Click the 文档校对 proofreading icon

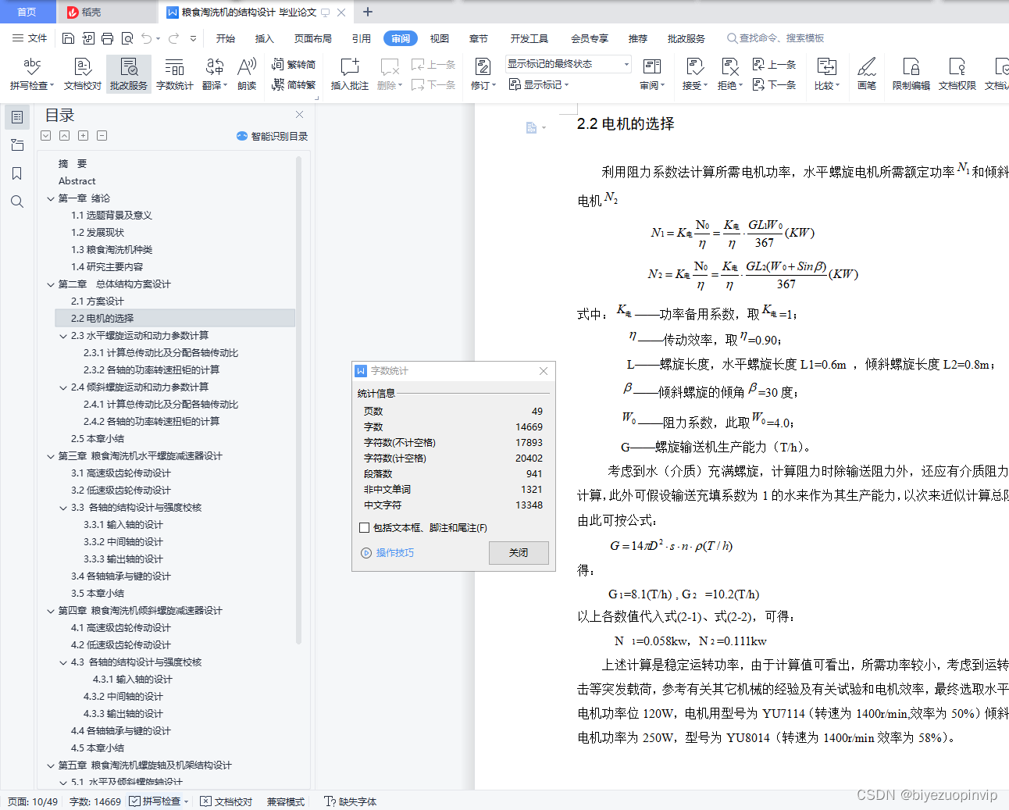[x=83, y=74]
